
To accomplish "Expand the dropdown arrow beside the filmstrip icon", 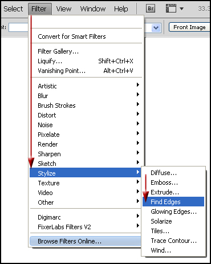I will 181,9.
